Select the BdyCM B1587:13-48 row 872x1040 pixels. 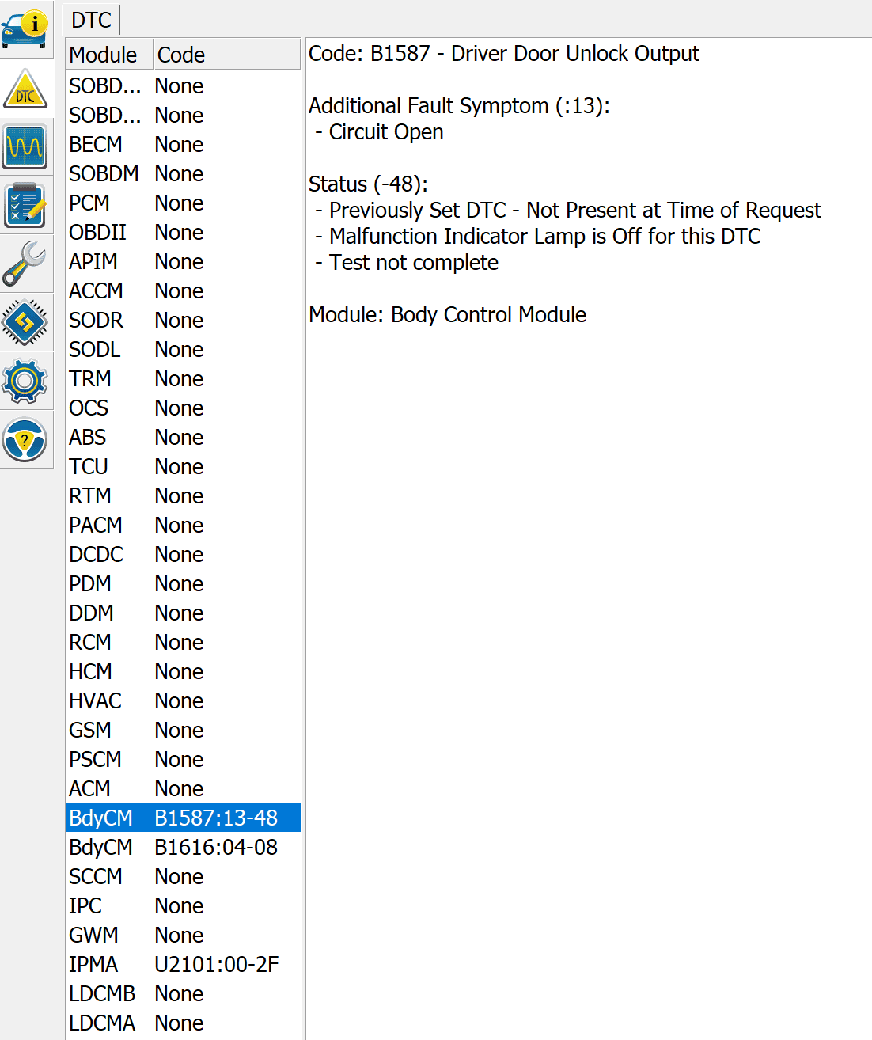183,818
